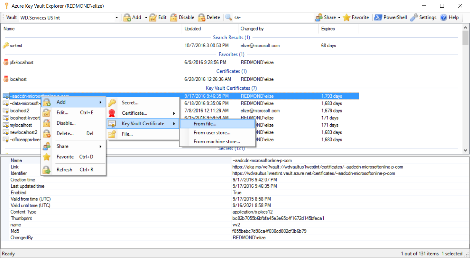
Task: Click the red Certificate ribbon icon in submenu
Action: (112, 113)
